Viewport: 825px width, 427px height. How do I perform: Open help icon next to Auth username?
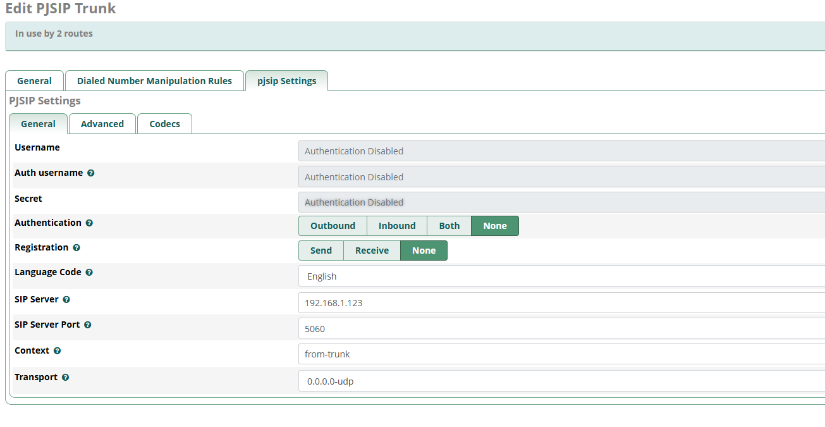click(91, 173)
